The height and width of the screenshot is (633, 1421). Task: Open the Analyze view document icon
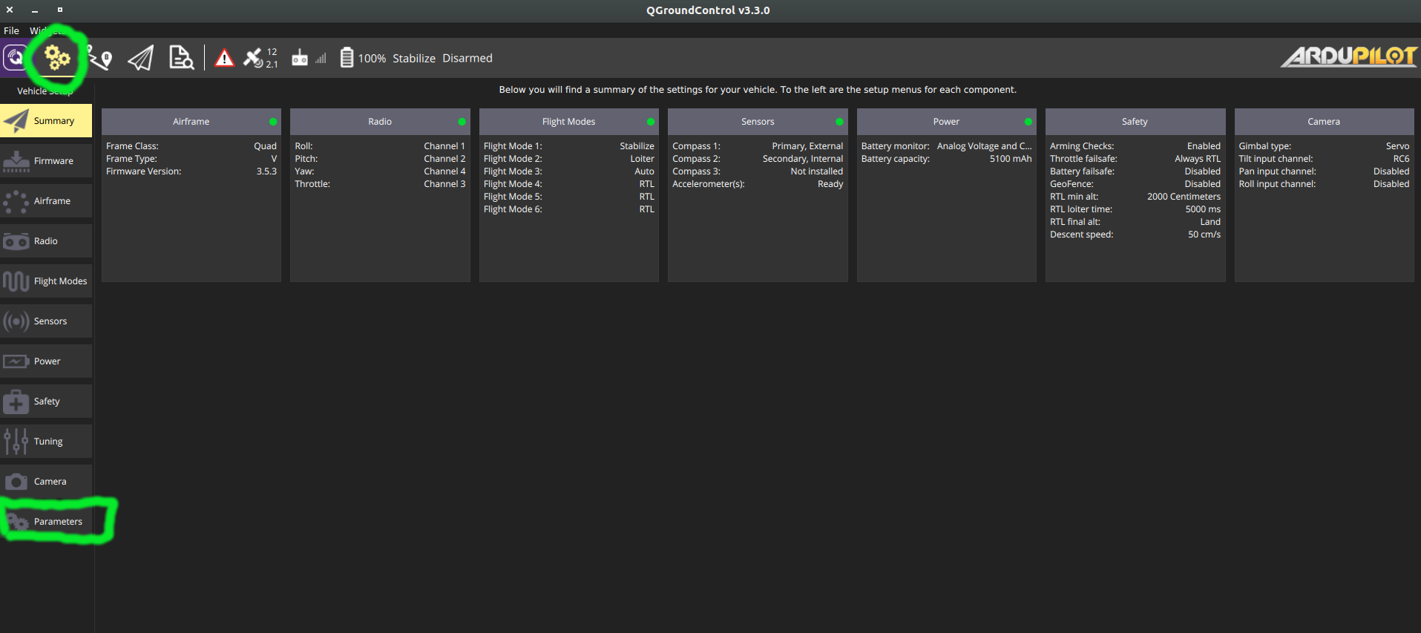(182, 58)
